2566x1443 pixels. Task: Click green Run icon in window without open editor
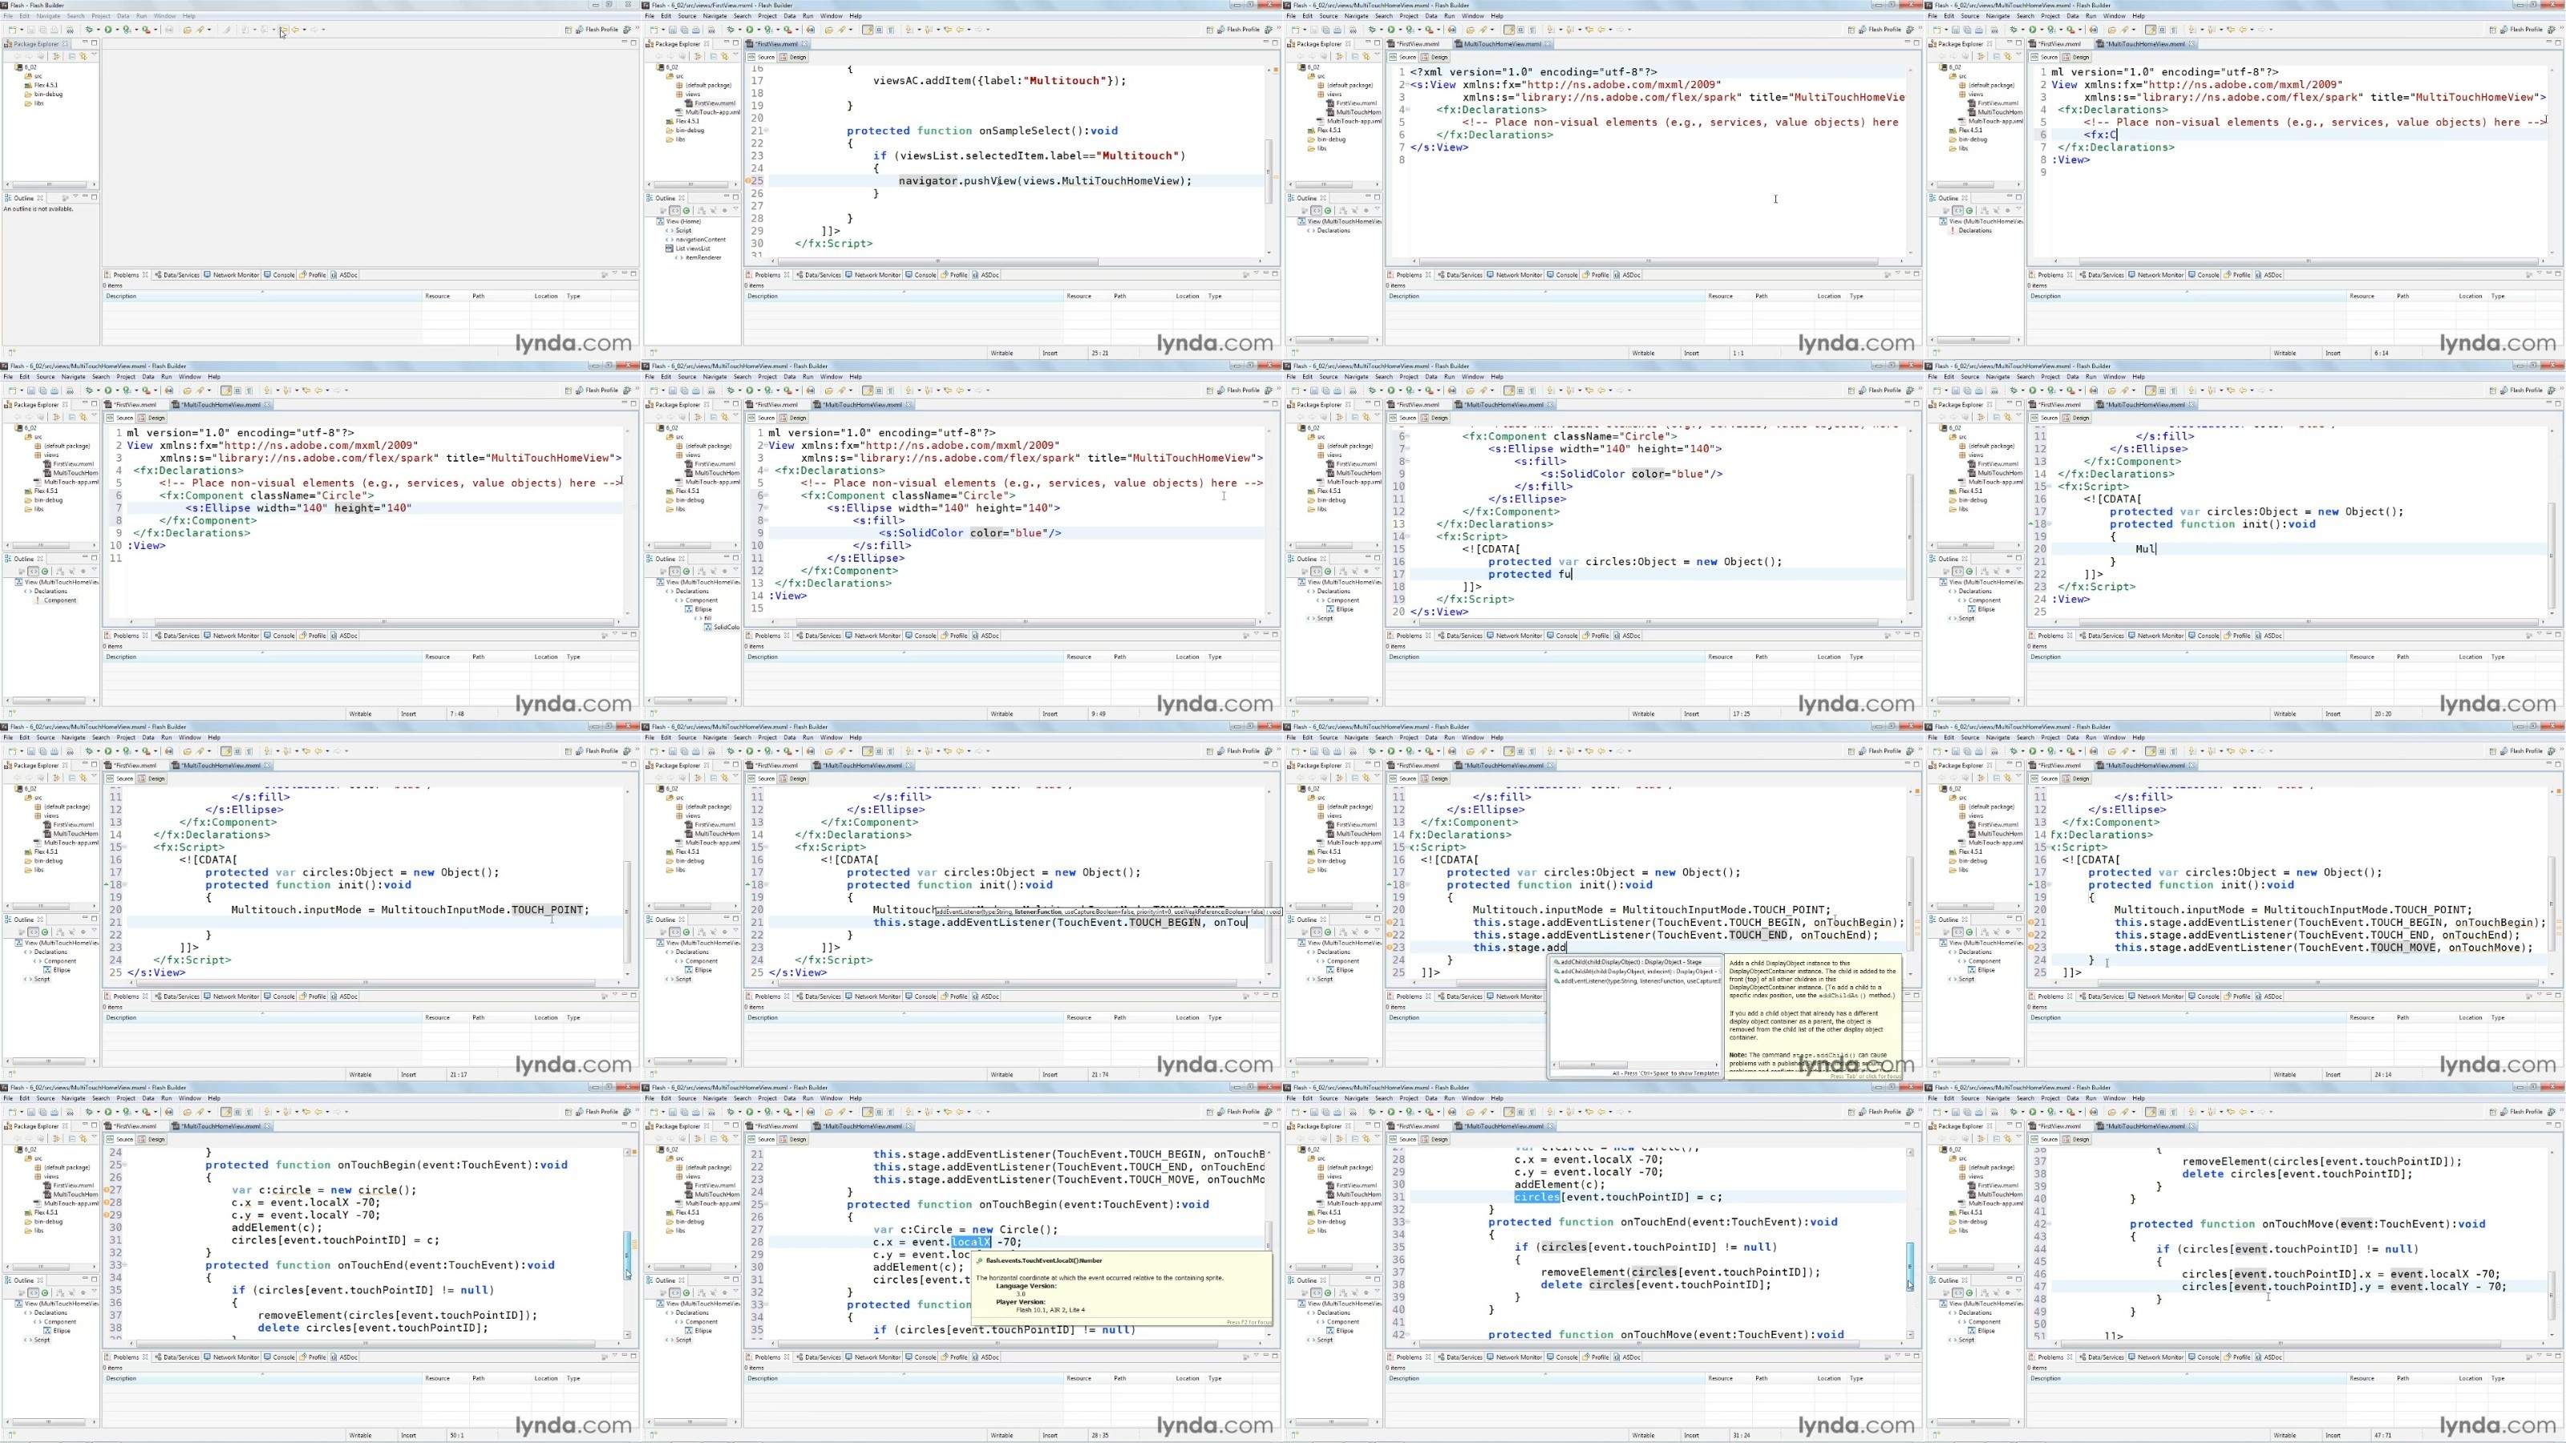coord(108,30)
